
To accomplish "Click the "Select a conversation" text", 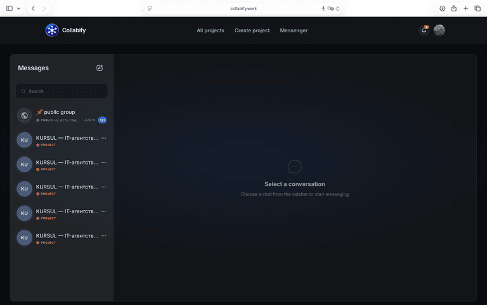I will coord(295,184).
